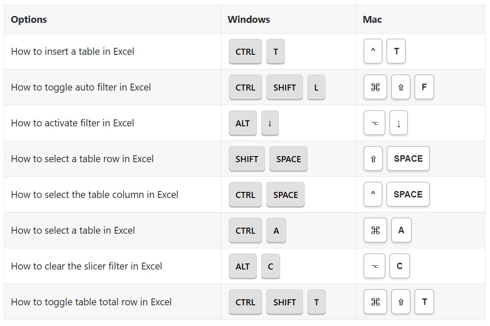Click the Windows SPACE key in select table column row

click(x=285, y=194)
